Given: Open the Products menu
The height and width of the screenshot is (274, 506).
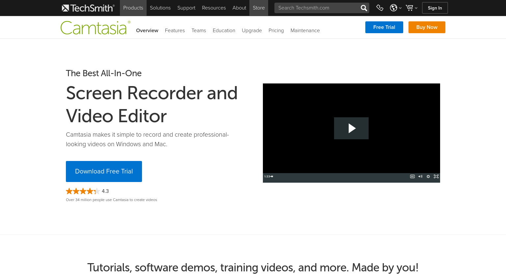Looking at the screenshot, I should [x=133, y=8].
